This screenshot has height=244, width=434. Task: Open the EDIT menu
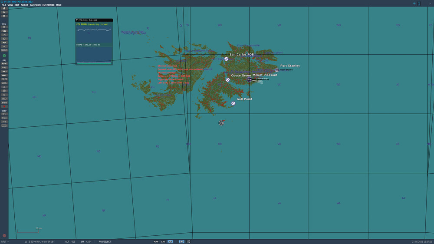pyautogui.click(x=17, y=5)
